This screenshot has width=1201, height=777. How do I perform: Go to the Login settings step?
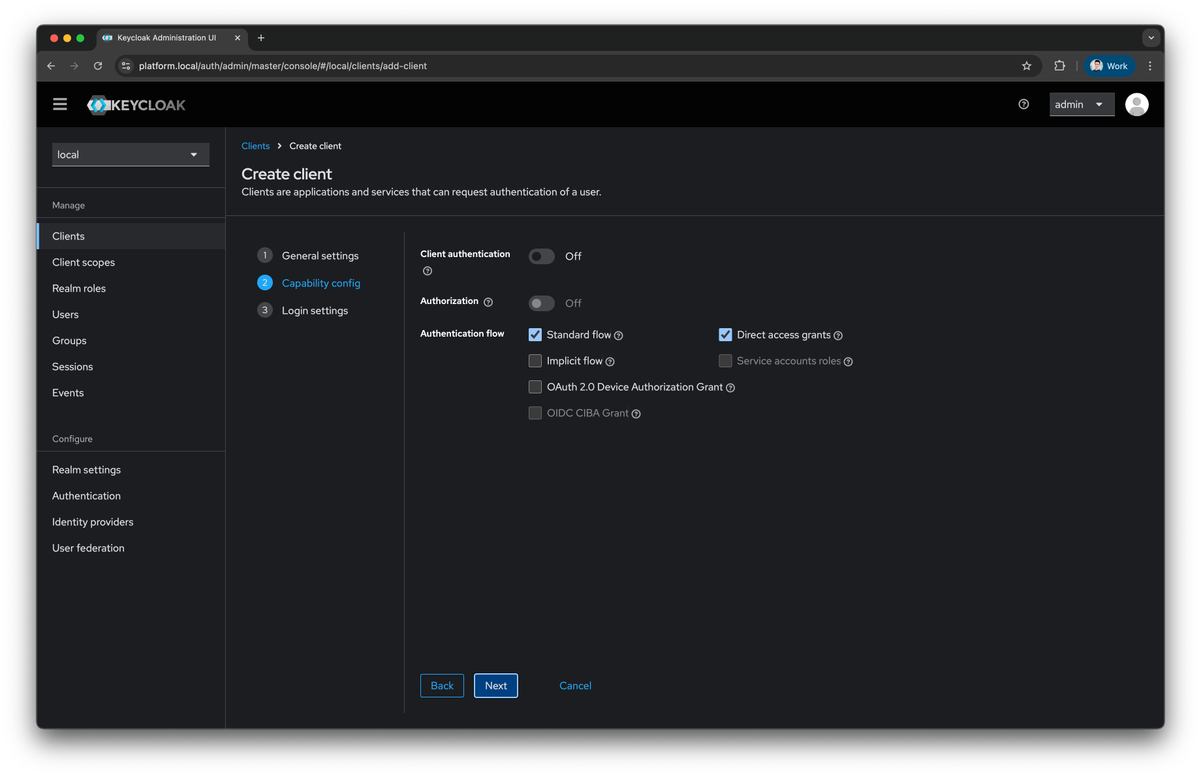coord(315,310)
